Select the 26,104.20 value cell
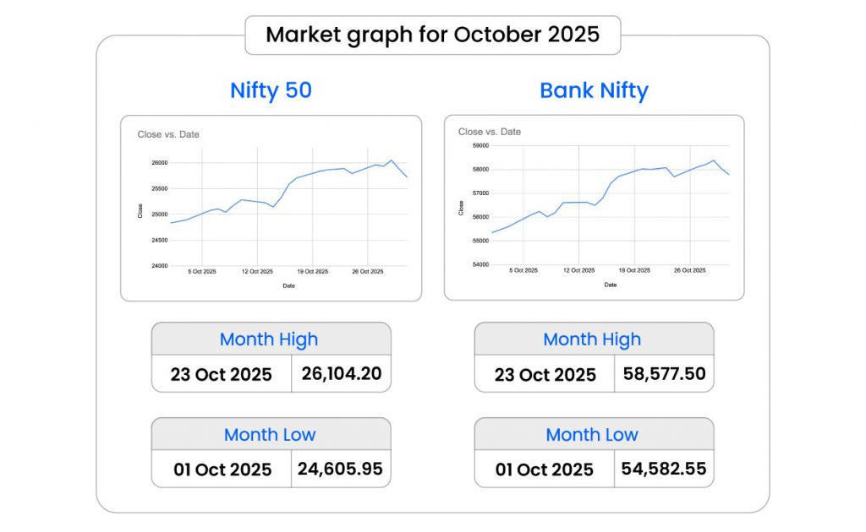Image resolution: width=866 pixels, height=532 pixels. (x=341, y=373)
